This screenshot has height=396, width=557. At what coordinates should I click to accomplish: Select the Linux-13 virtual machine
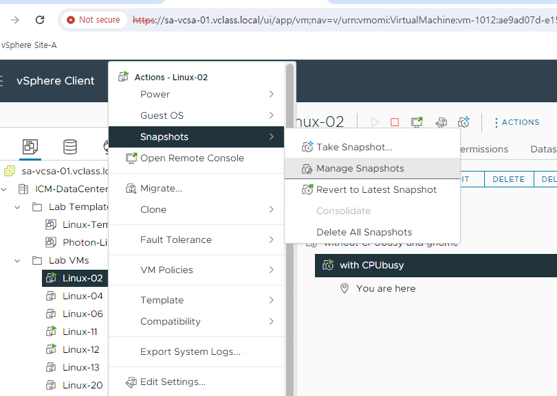pos(80,367)
